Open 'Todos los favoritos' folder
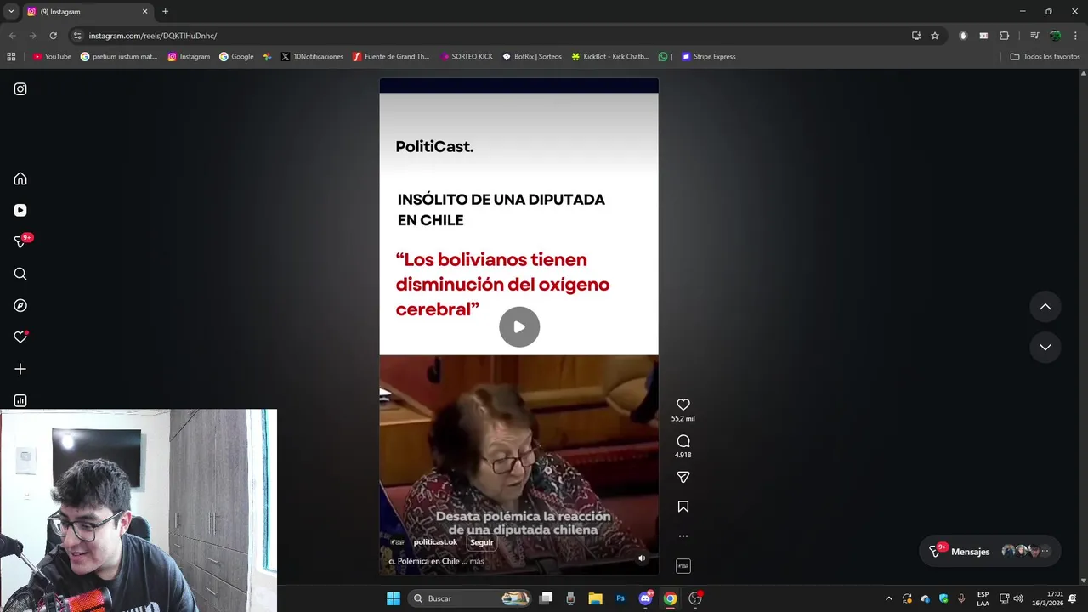The width and height of the screenshot is (1088, 612). 1045,57
